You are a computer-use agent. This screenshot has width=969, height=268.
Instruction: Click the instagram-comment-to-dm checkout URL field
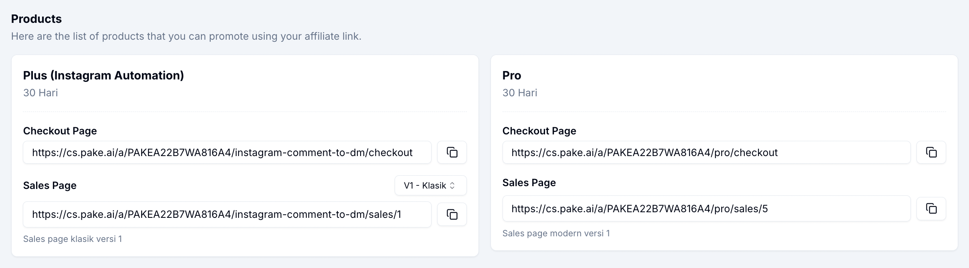click(227, 152)
